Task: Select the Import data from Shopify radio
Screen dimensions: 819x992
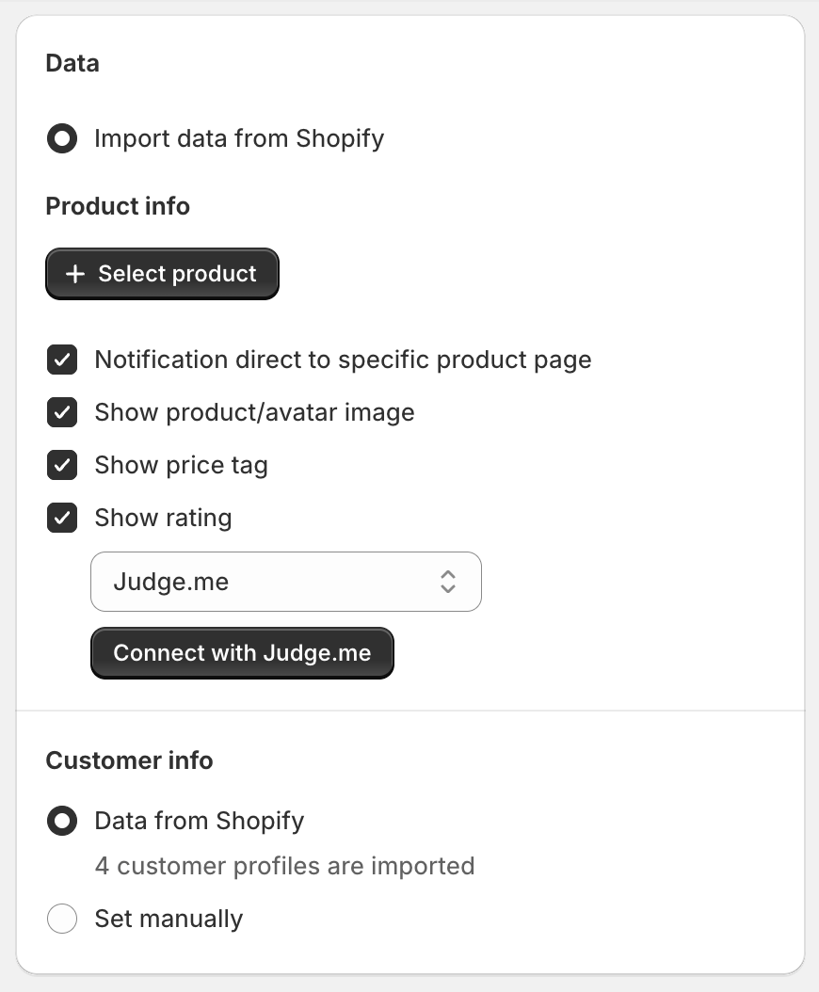Action: click(62, 139)
